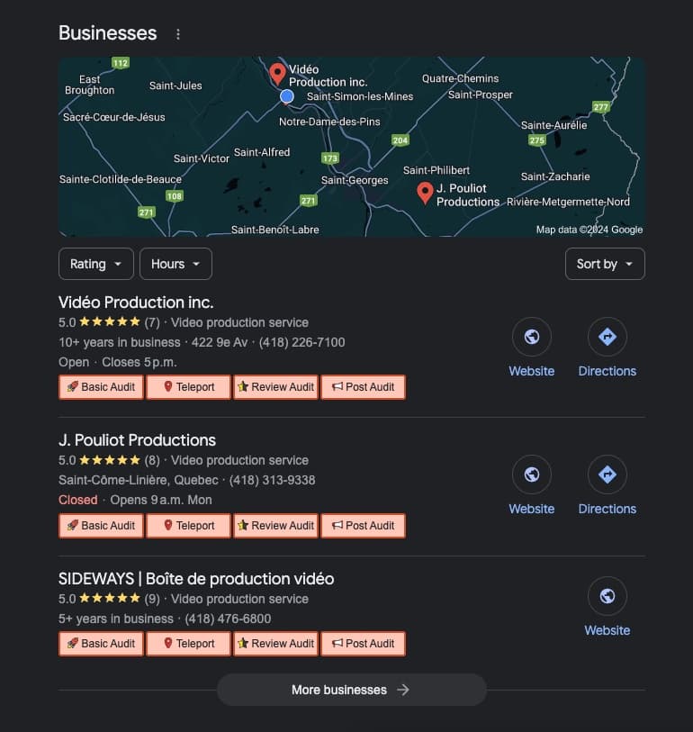Click the More businesses button
The height and width of the screenshot is (732, 693).
[x=351, y=690]
